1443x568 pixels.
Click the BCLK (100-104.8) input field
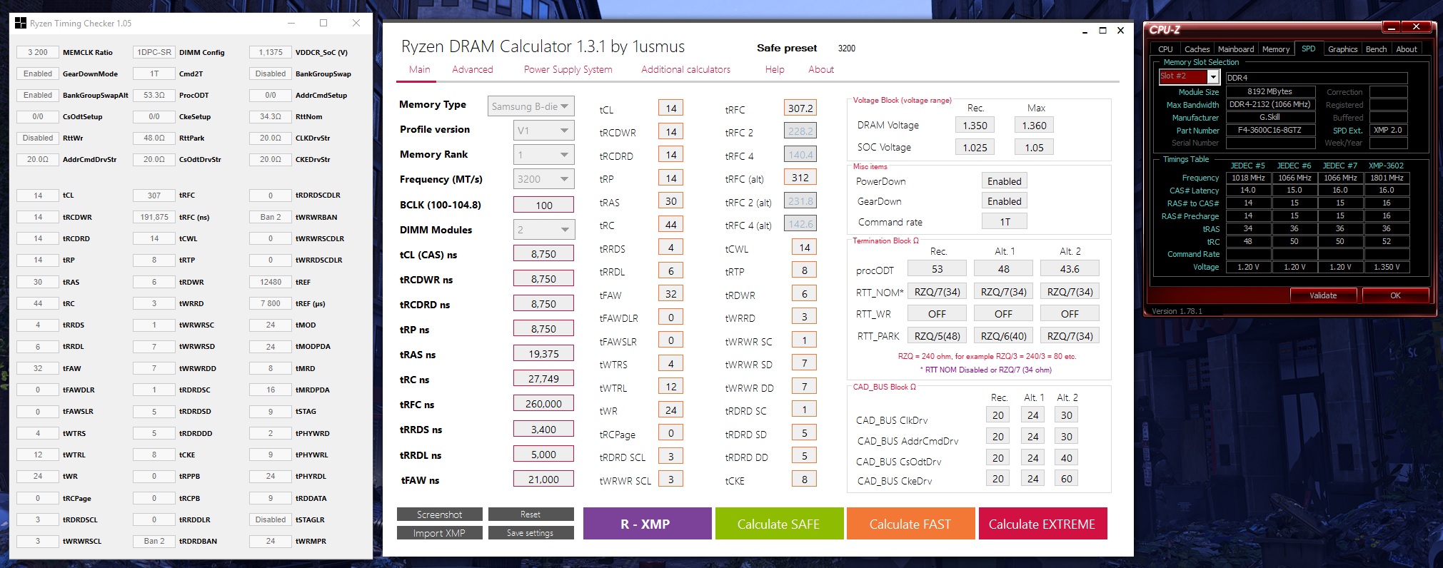[x=543, y=205]
